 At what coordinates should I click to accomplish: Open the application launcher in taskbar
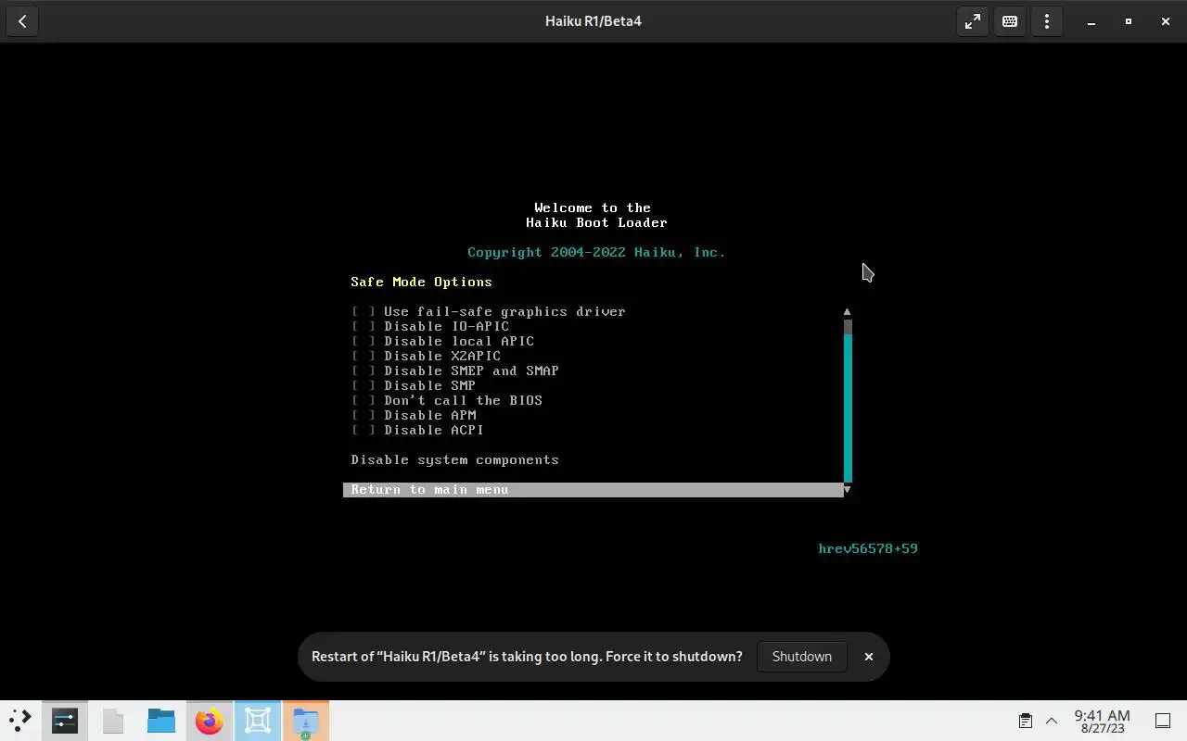[20, 721]
